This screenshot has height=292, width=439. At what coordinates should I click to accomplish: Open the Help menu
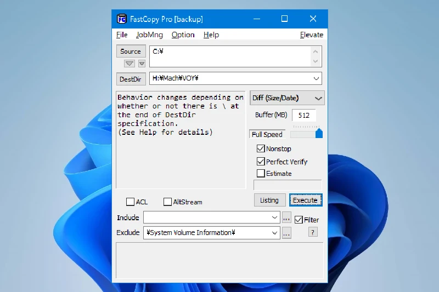tap(211, 35)
